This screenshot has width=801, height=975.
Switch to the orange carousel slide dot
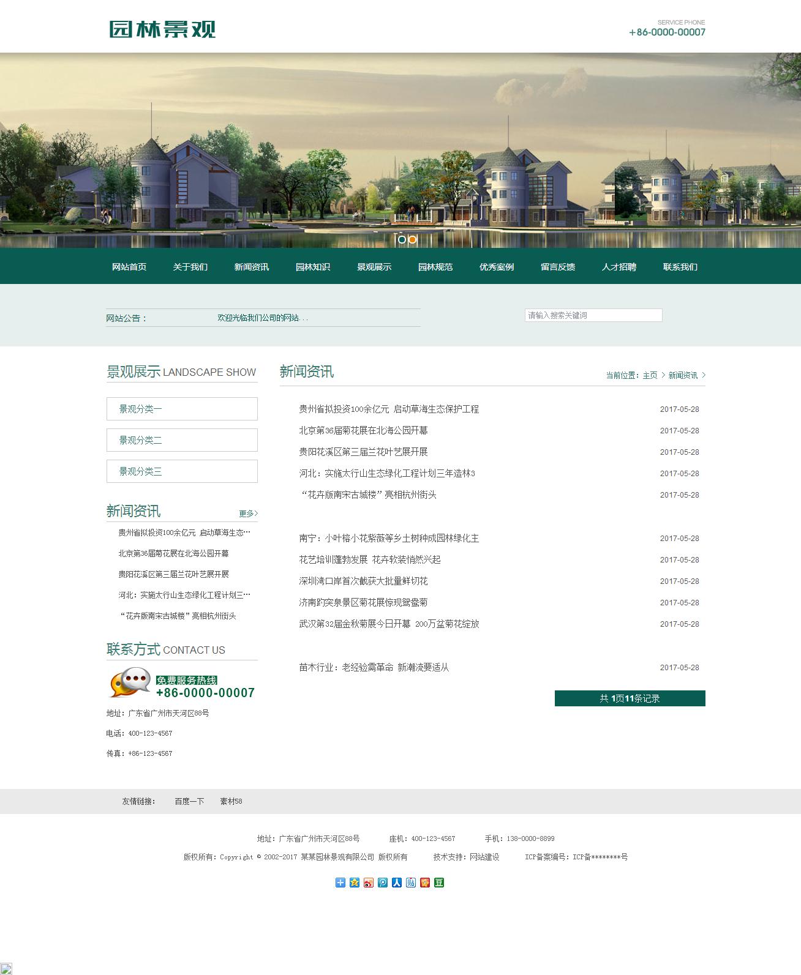[413, 239]
